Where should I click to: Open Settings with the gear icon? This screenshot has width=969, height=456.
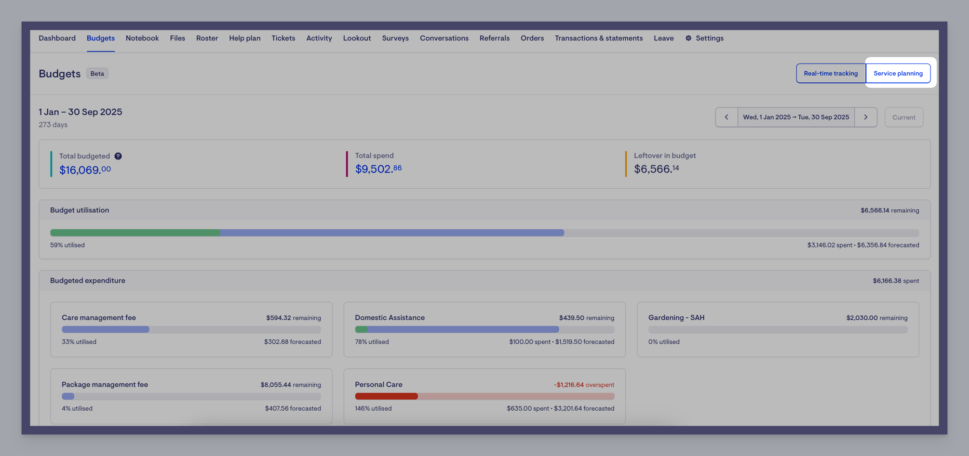pos(704,38)
